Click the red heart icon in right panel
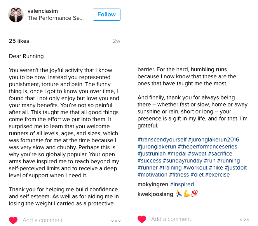 coord(142,219)
